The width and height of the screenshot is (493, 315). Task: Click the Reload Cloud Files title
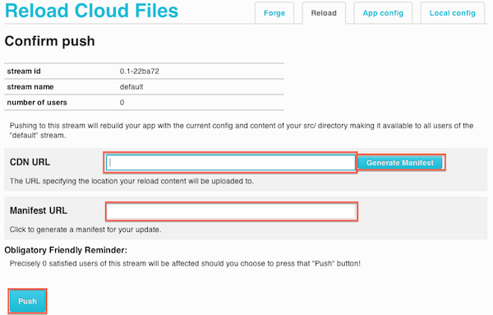(91, 11)
